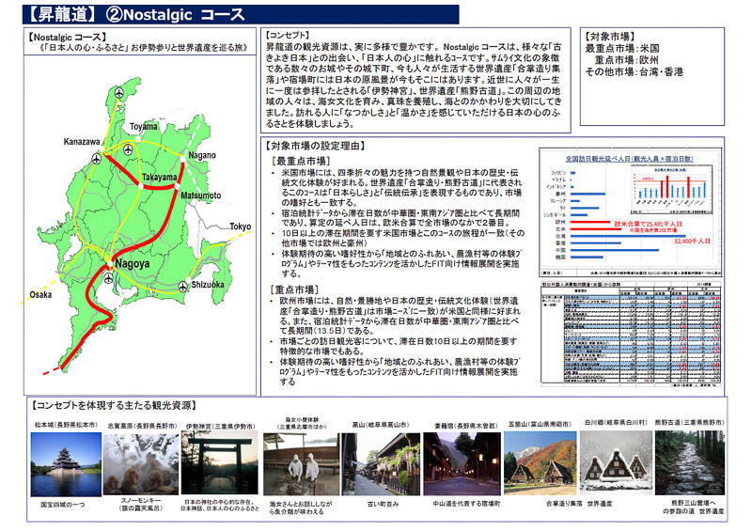Image resolution: width=752 pixels, height=531 pixels.
Task: Select the Osaka label on the map
Action: (x=40, y=294)
